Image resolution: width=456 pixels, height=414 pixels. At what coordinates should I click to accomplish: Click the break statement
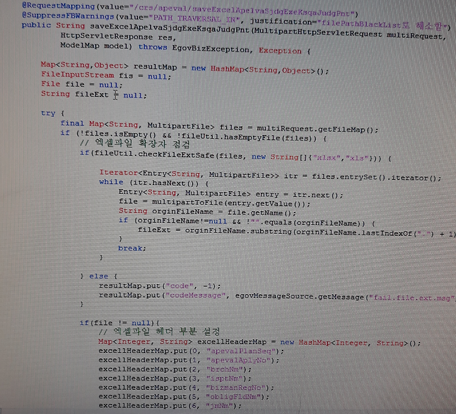click(132, 248)
